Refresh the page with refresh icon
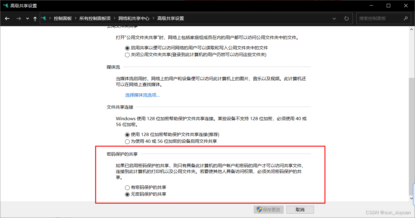Viewport: 415px width, 218px height. pos(347,19)
